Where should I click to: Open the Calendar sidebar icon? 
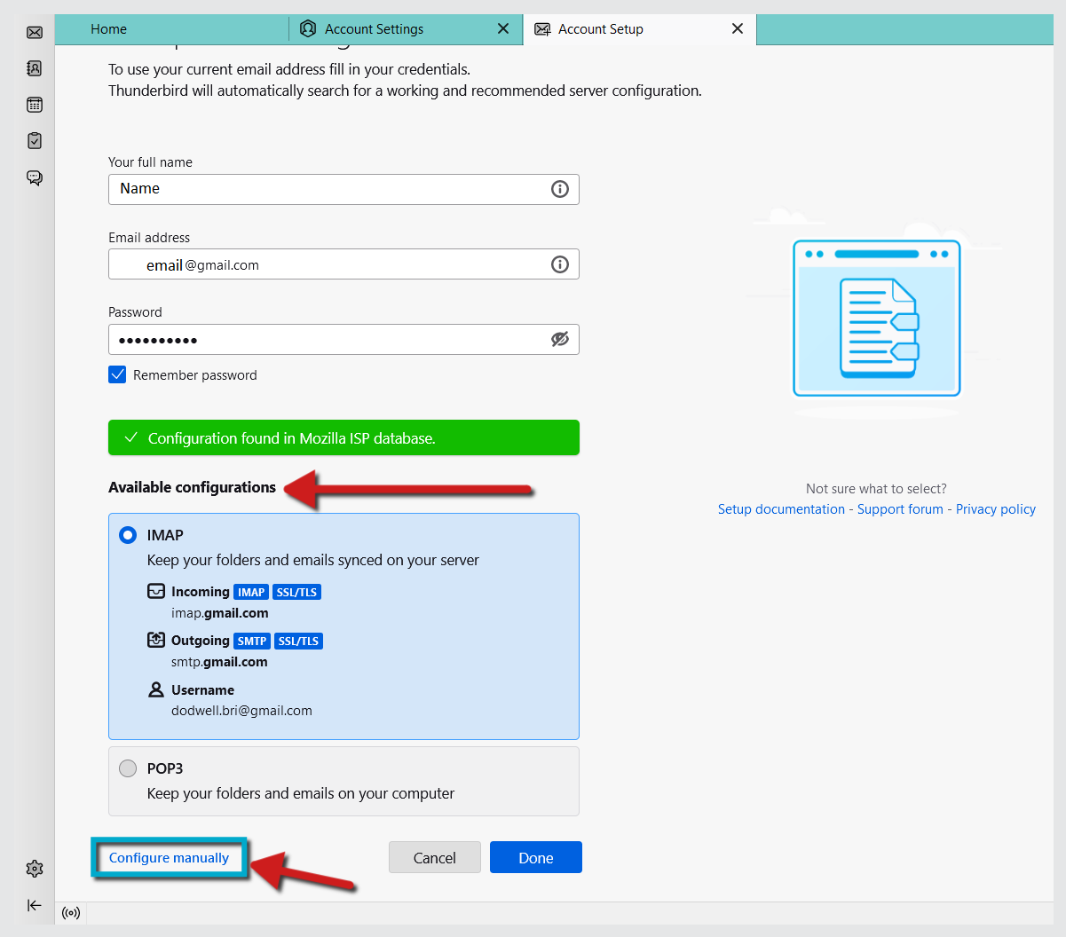tap(35, 105)
